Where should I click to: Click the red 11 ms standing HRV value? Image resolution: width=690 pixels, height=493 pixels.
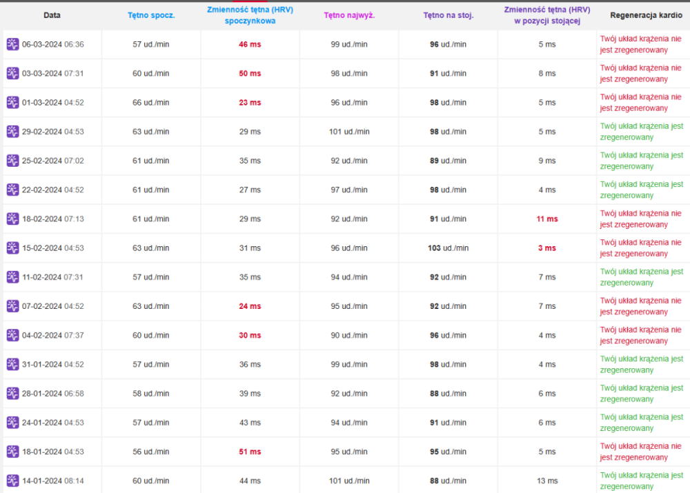pyautogui.click(x=547, y=219)
